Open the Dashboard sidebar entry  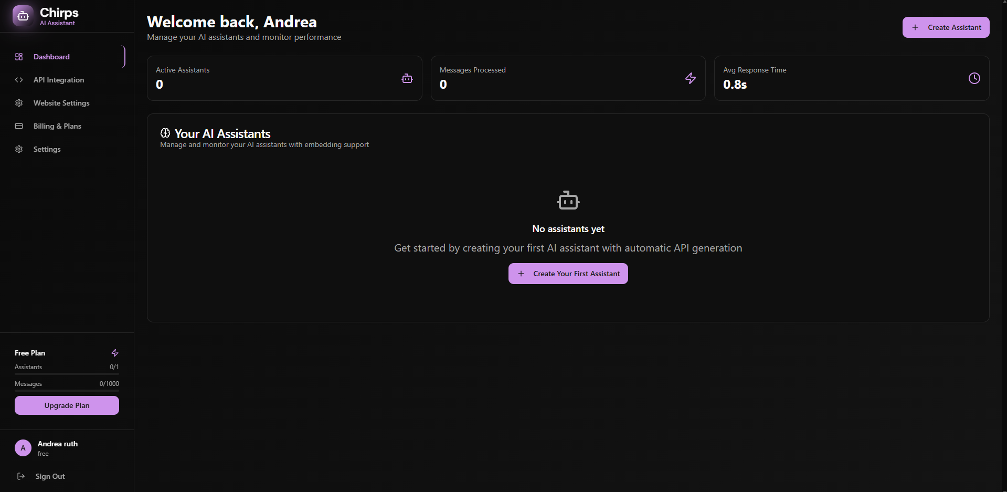tap(51, 57)
